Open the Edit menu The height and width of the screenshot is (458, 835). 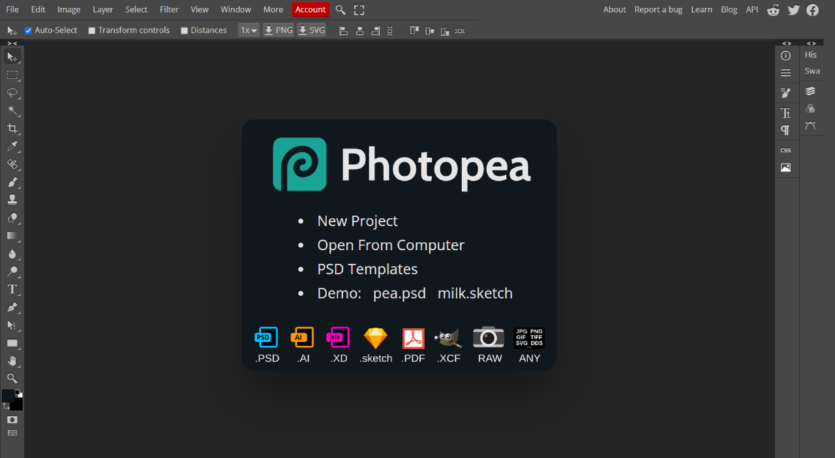click(38, 10)
